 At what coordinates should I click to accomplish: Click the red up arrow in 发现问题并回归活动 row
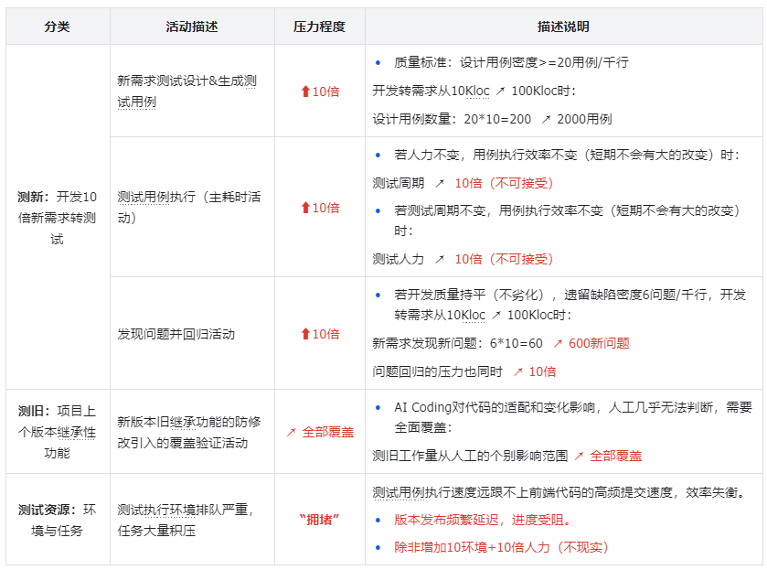[305, 334]
